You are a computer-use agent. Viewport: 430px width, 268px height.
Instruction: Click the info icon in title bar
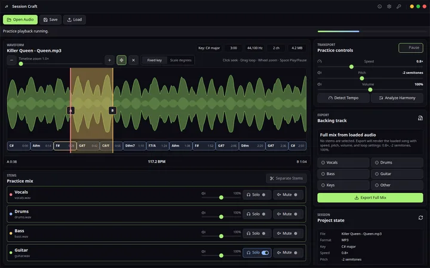coord(380,7)
